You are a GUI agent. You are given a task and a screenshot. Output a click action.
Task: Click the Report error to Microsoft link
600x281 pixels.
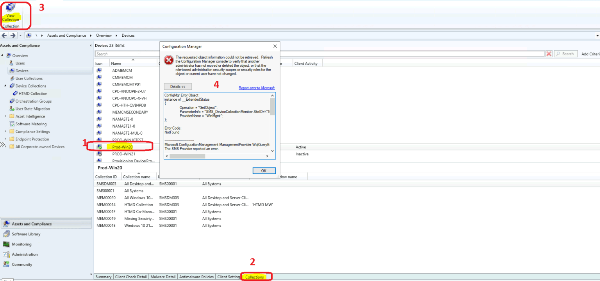click(x=257, y=88)
